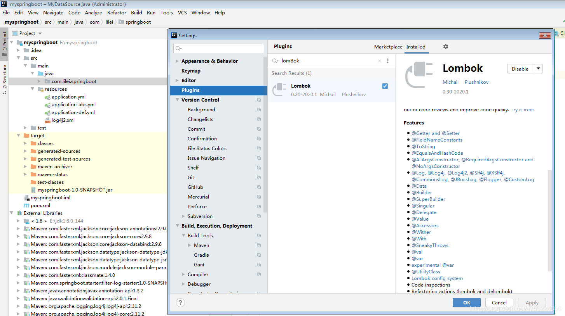The image size is (565, 316).
Task: Open the Disable button dropdown arrow
Action: (x=539, y=69)
